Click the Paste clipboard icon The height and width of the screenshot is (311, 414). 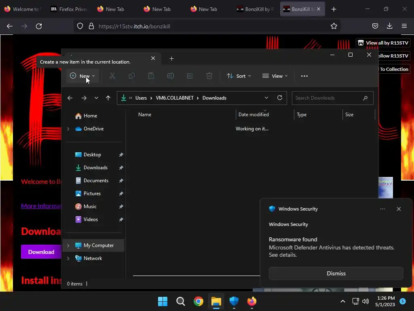[151, 76]
